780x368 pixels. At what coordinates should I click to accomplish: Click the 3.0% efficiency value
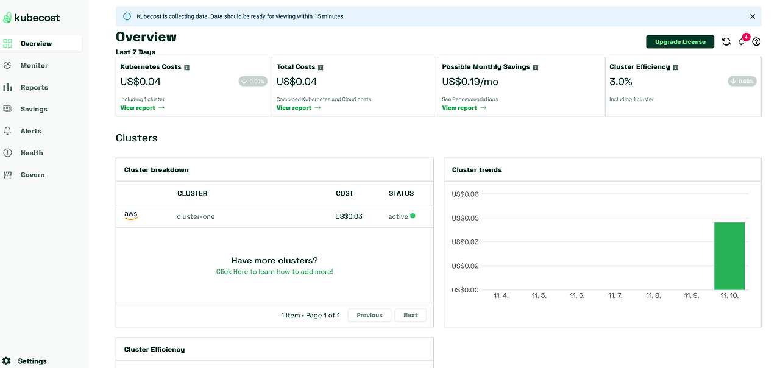[621, 82]
